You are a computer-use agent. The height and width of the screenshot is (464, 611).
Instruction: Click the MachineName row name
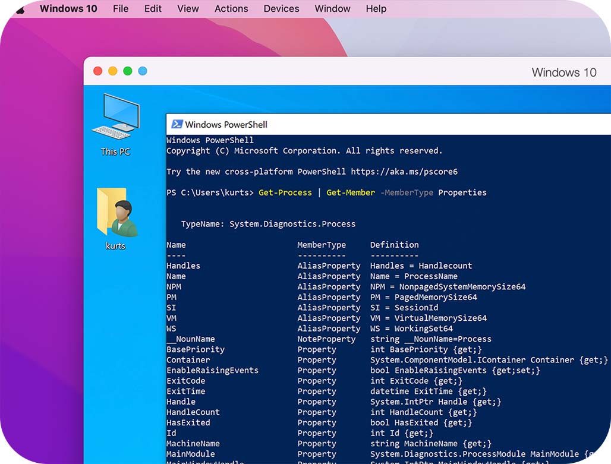(193, 444)
